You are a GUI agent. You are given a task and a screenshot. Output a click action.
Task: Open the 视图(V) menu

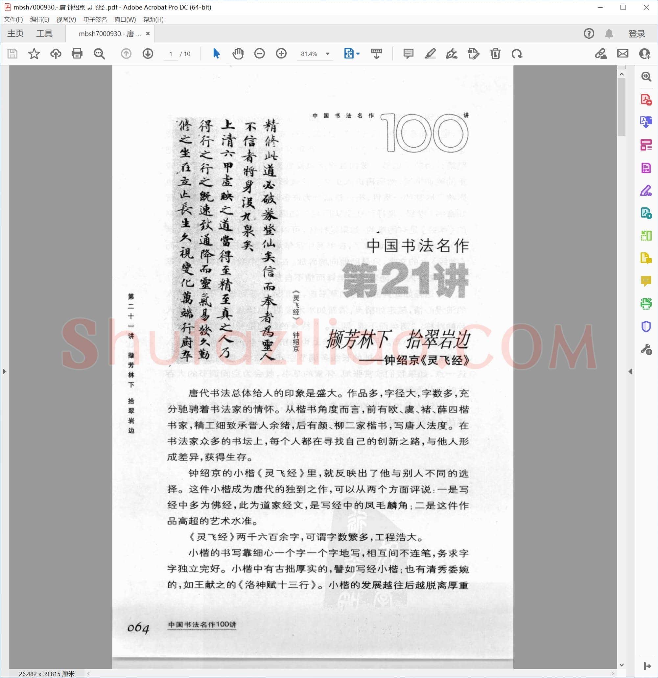66,19
